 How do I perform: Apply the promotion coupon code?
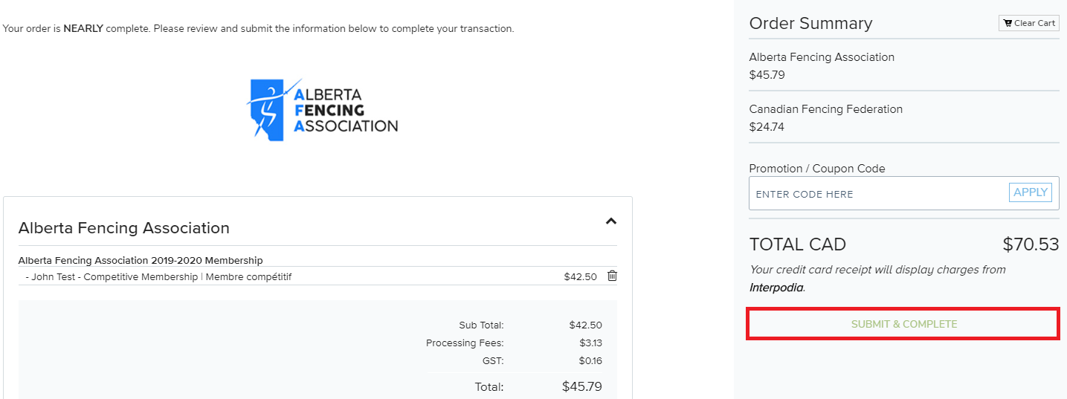pyautogui.click(x=1030, y=192)
